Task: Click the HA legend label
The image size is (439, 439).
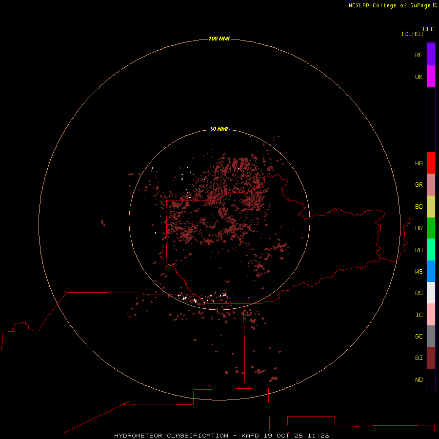Action: pyautogui.click(x=419, y=163)
